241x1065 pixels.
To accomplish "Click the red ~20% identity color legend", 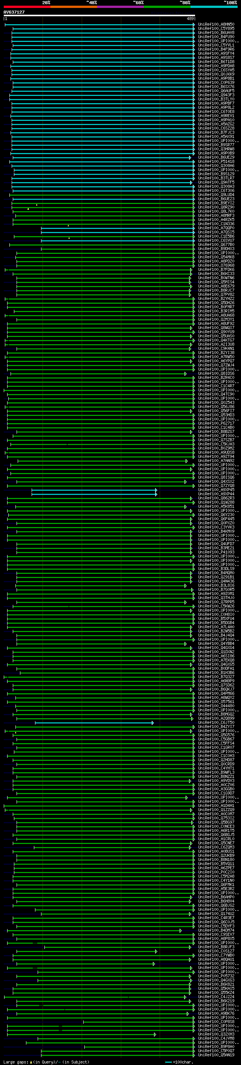I will click(x=27, y=7).
